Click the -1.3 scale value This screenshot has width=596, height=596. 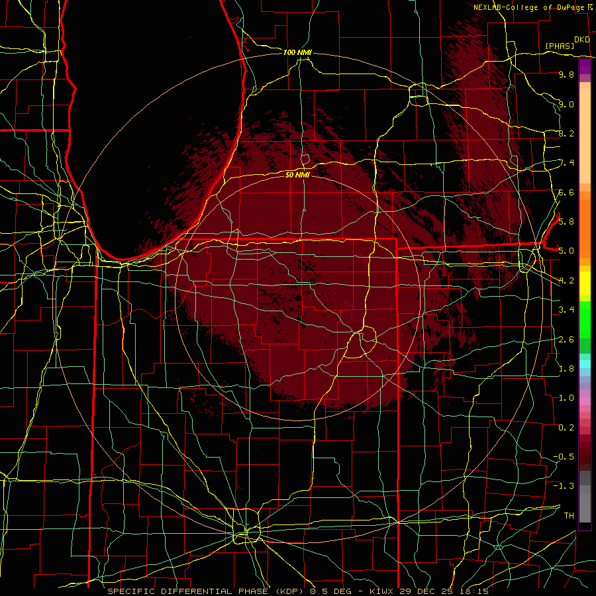(x=564, y=486)
